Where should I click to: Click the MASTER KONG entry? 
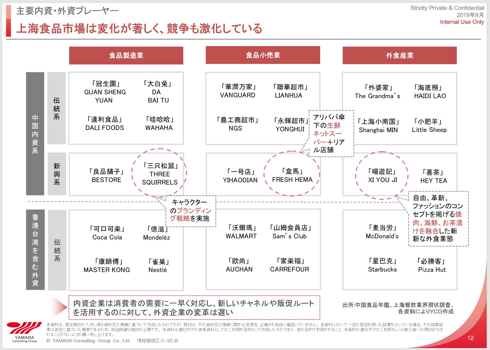click(107, 266)
